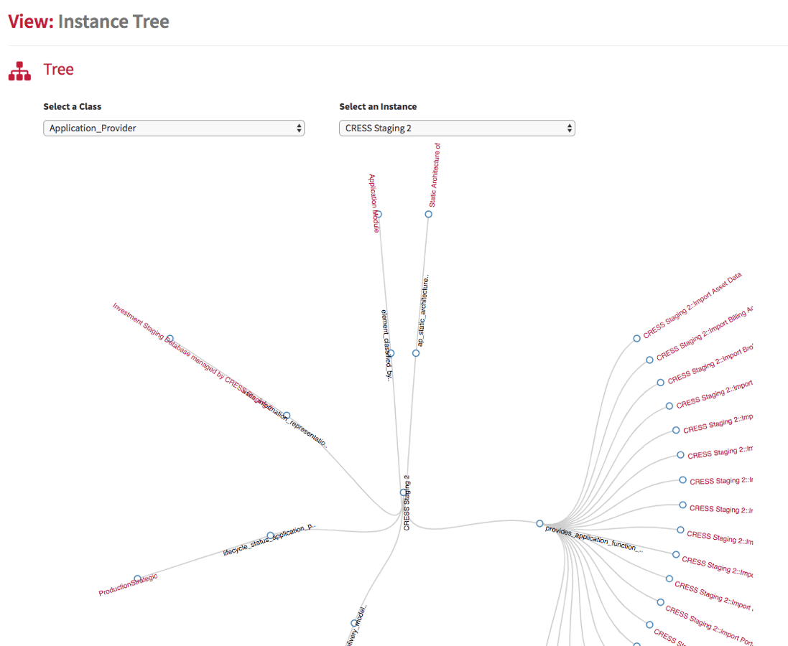Collapse the CRESS Staging 2 root node
The height and width of the screenshot is (646, 788).
click(404, 492)
